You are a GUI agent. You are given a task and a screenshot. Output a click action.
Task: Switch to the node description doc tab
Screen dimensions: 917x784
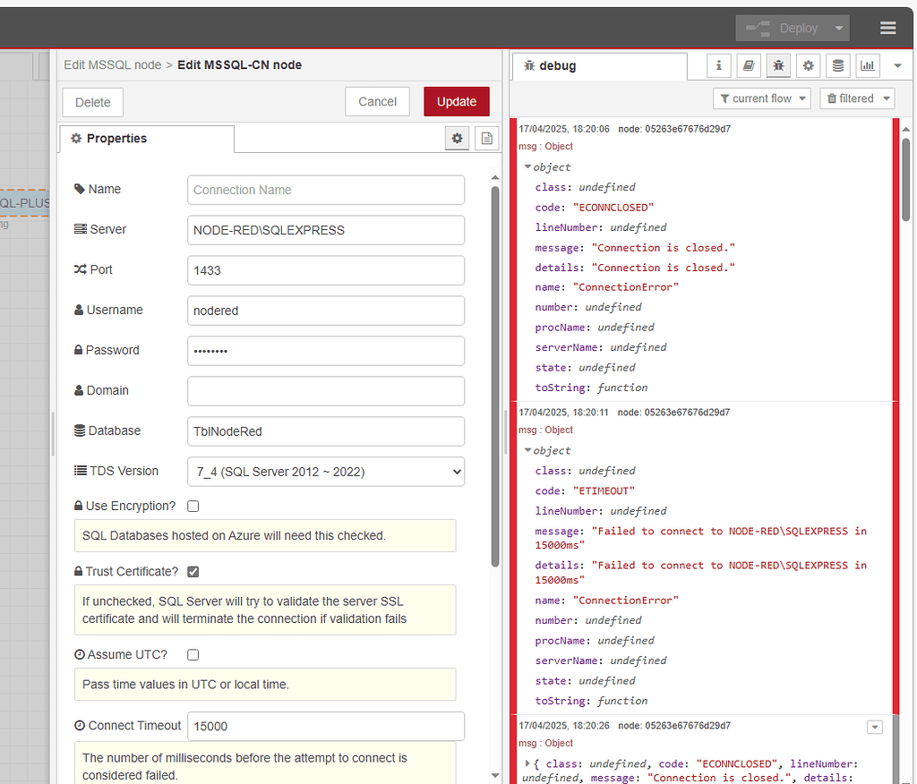(x=486, y=138)
